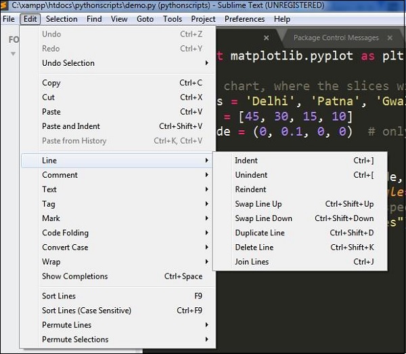Choose Unindent in the Line submenu
This screenshot has width=406, height=354.
tap(300, 175)
